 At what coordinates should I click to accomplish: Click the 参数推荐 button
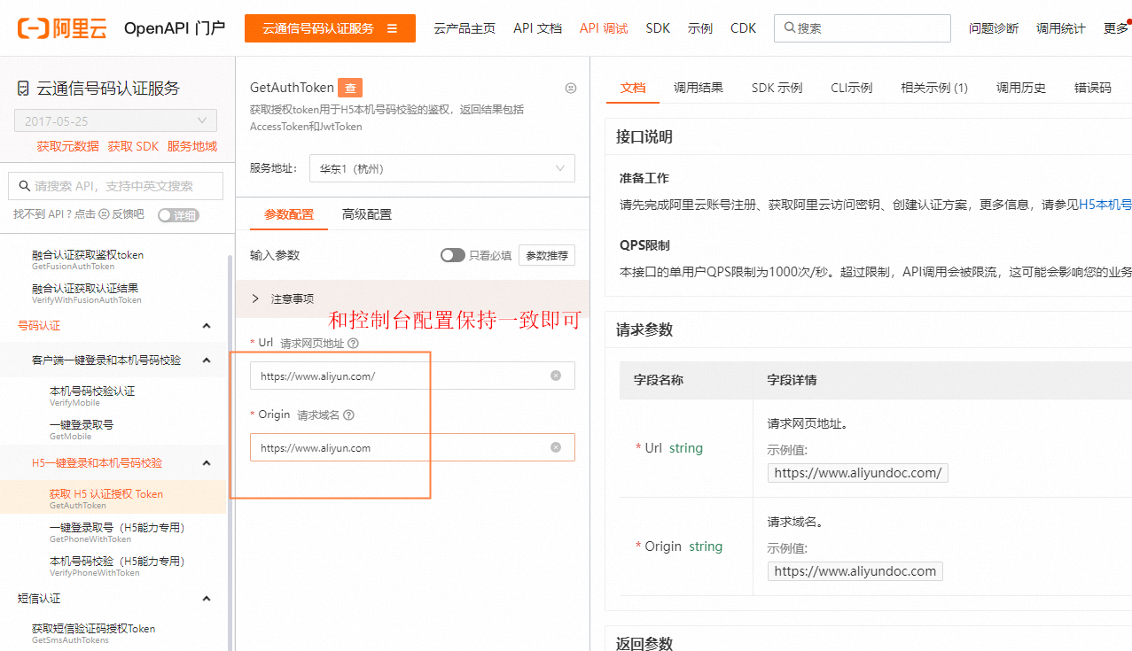[x=547, y=255]
